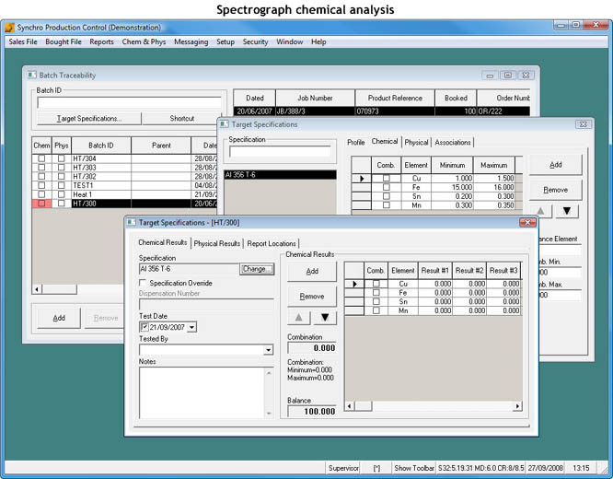Open Physical tab in Target Specifications
The height and width of the screenshot is (479, 613).
[x=416, y=143]
